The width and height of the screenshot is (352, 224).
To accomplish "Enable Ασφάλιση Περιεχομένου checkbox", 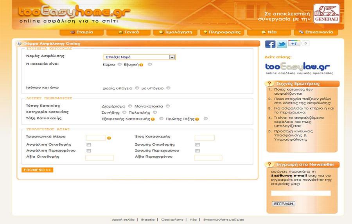I will [89, 151].
